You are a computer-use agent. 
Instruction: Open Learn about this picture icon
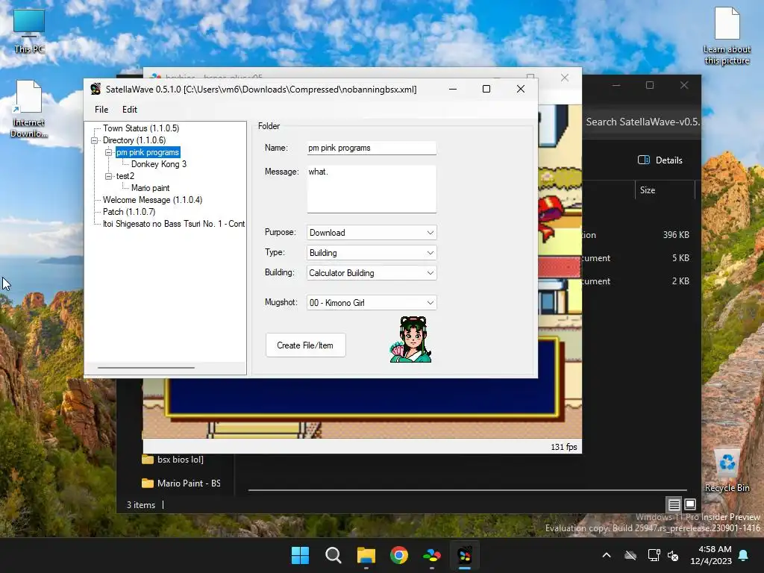727,36
